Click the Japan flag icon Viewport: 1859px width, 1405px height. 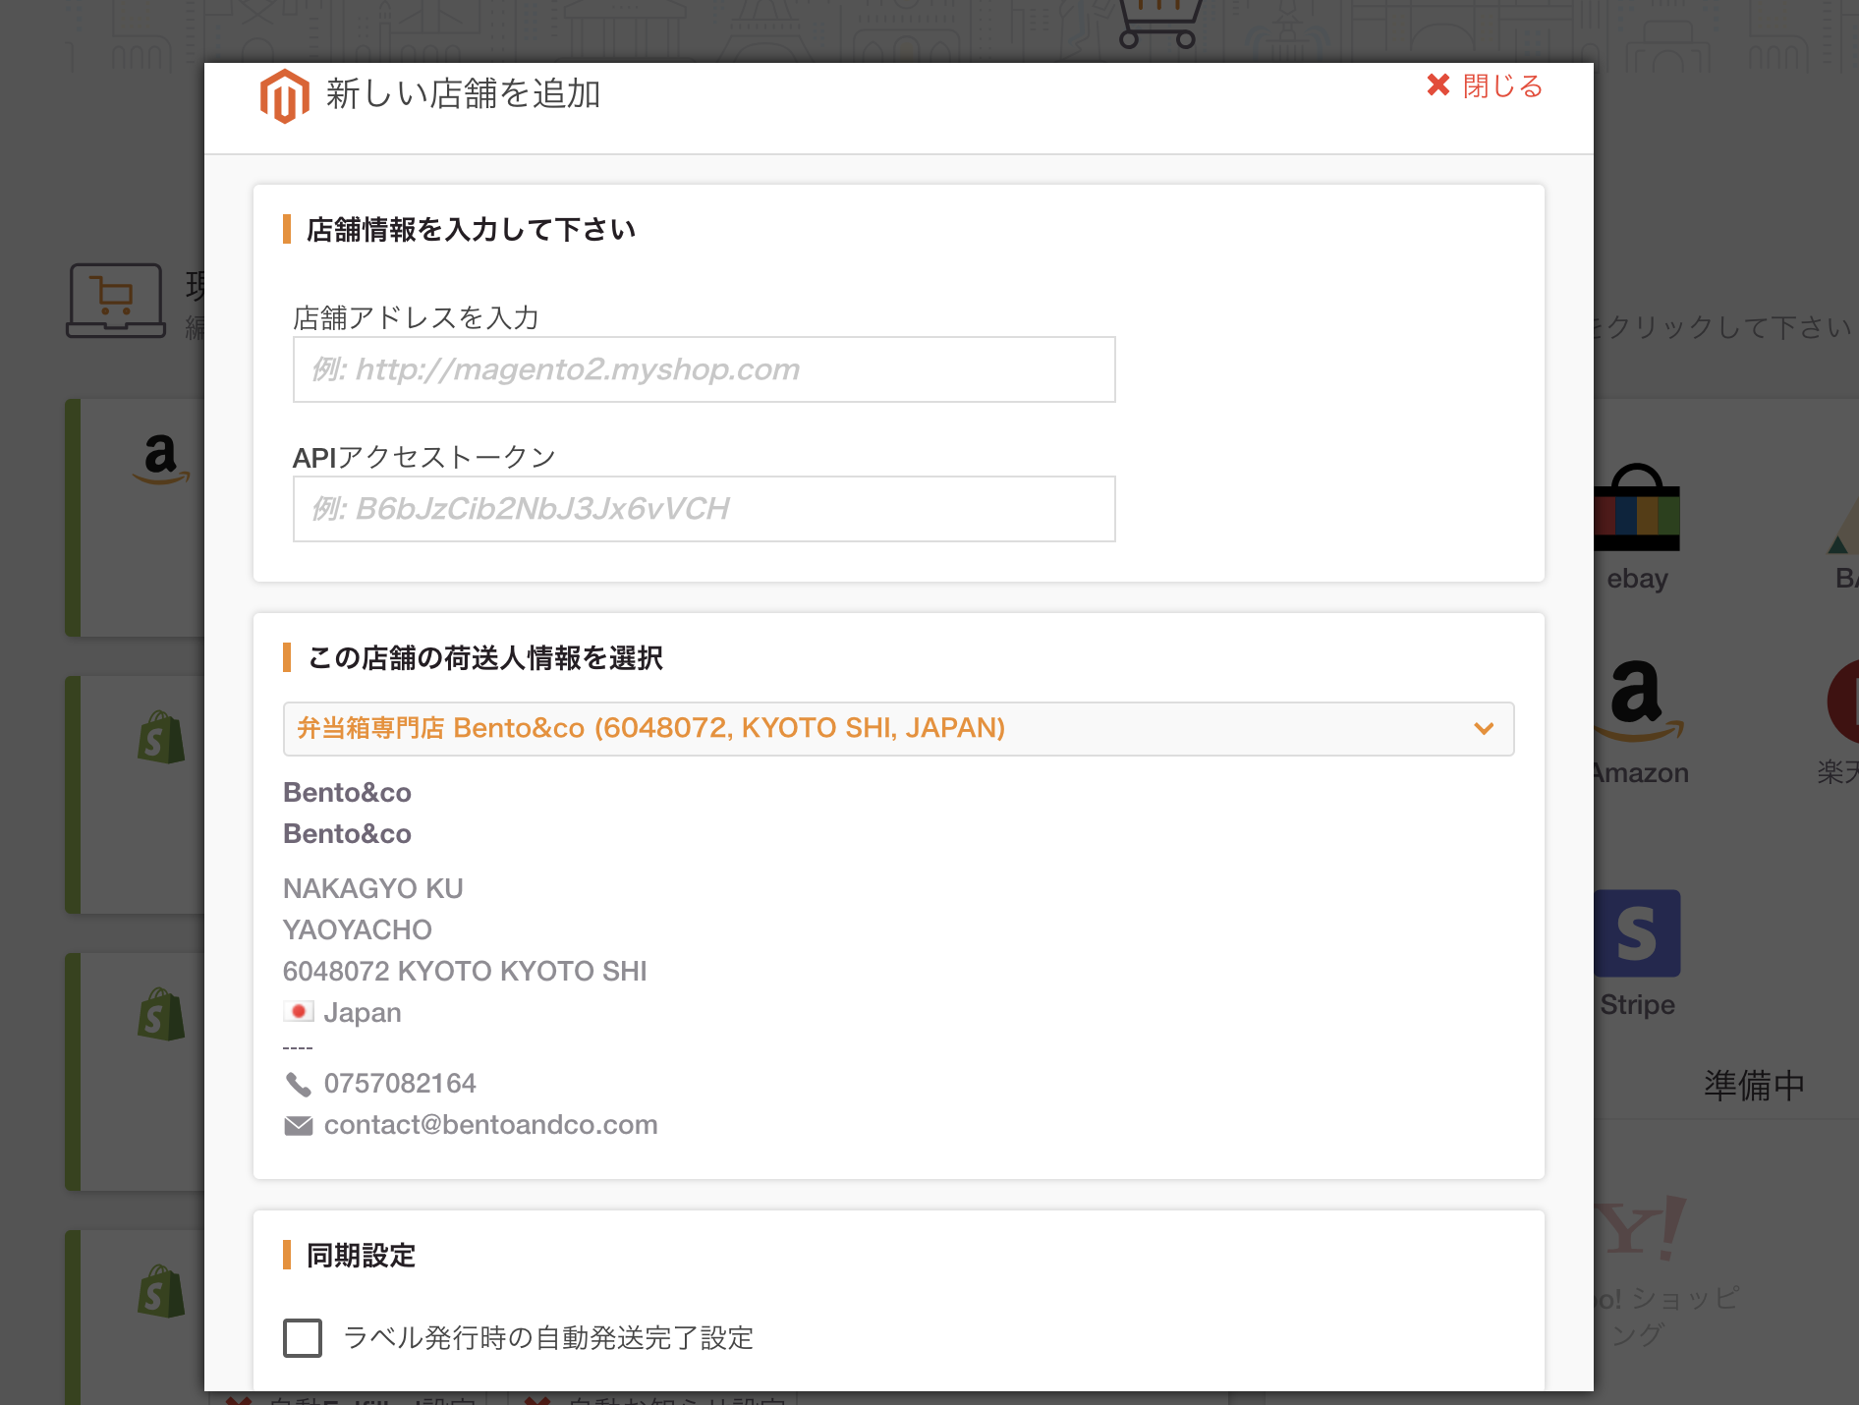pos(299,1011)
